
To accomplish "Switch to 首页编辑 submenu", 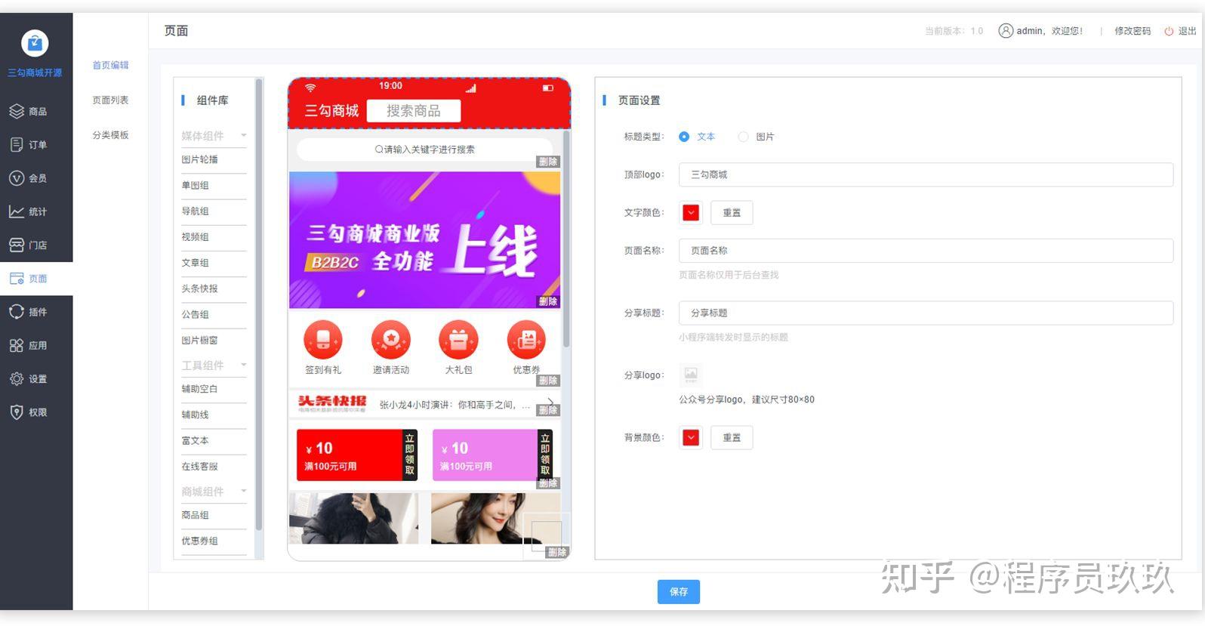I will coord(110,65).
